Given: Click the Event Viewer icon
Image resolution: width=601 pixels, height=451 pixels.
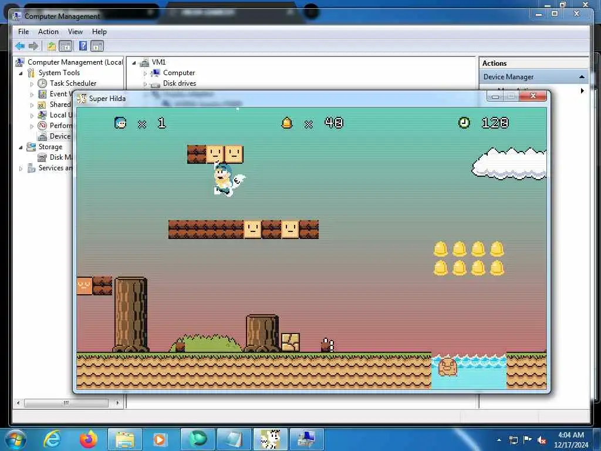Looking at the screenshot, I should click(42, 94).
